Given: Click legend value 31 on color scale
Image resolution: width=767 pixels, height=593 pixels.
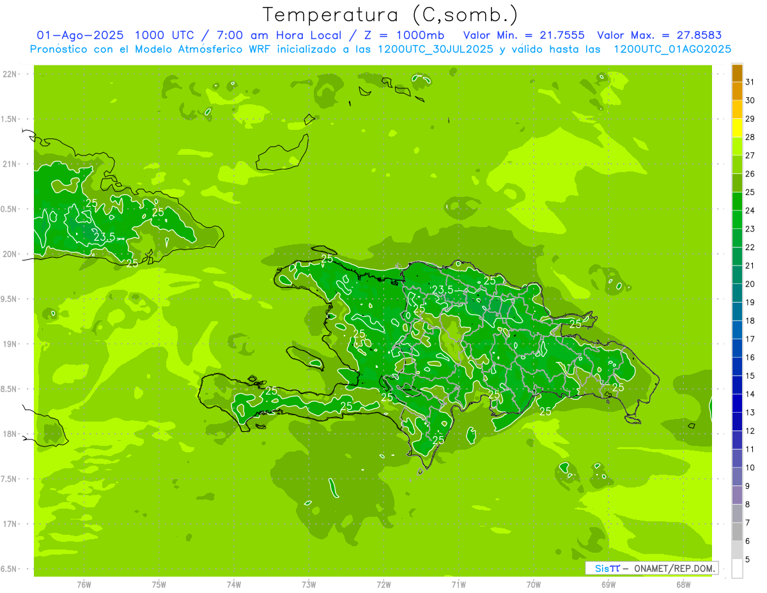Looking at the screenshot, I should tap(750, 82).
